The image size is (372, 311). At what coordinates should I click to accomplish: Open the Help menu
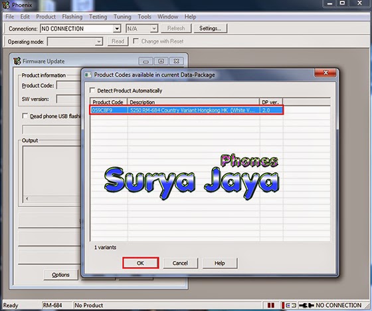pos(190,17)
